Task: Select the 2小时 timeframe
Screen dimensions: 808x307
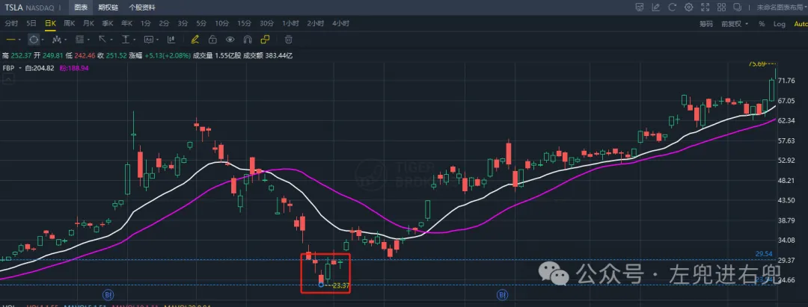Action: coord(316,24)
